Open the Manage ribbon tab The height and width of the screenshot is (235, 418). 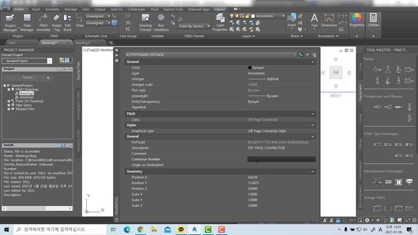[71, 9]
